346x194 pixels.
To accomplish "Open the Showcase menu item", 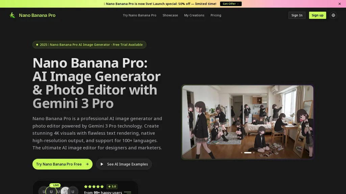I will [x=170, y=15].
